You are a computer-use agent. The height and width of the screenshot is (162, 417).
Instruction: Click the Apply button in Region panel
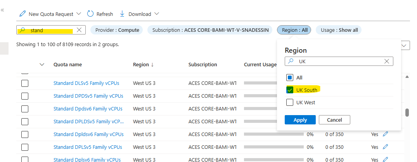(x=300, y=120)
